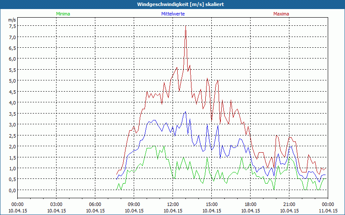Click the 5,5 y-axis value
The height and width of the screenshot is (215, 345).
(13, 70)
